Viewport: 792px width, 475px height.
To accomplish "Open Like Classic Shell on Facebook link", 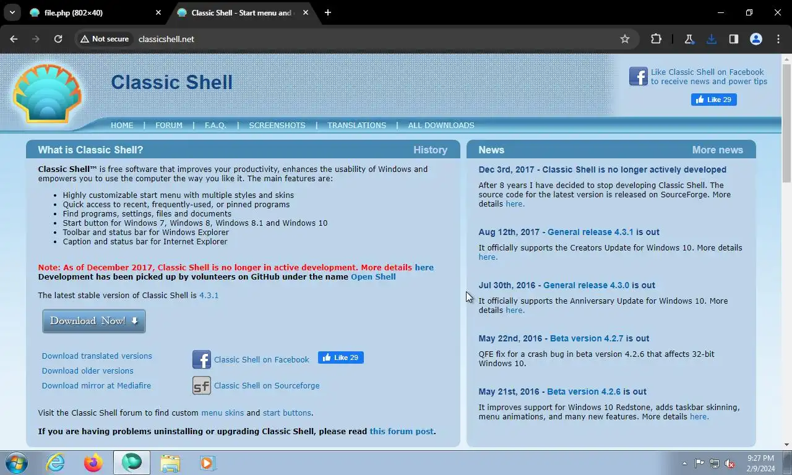I will pyautogui.click(x=708, y=77).
